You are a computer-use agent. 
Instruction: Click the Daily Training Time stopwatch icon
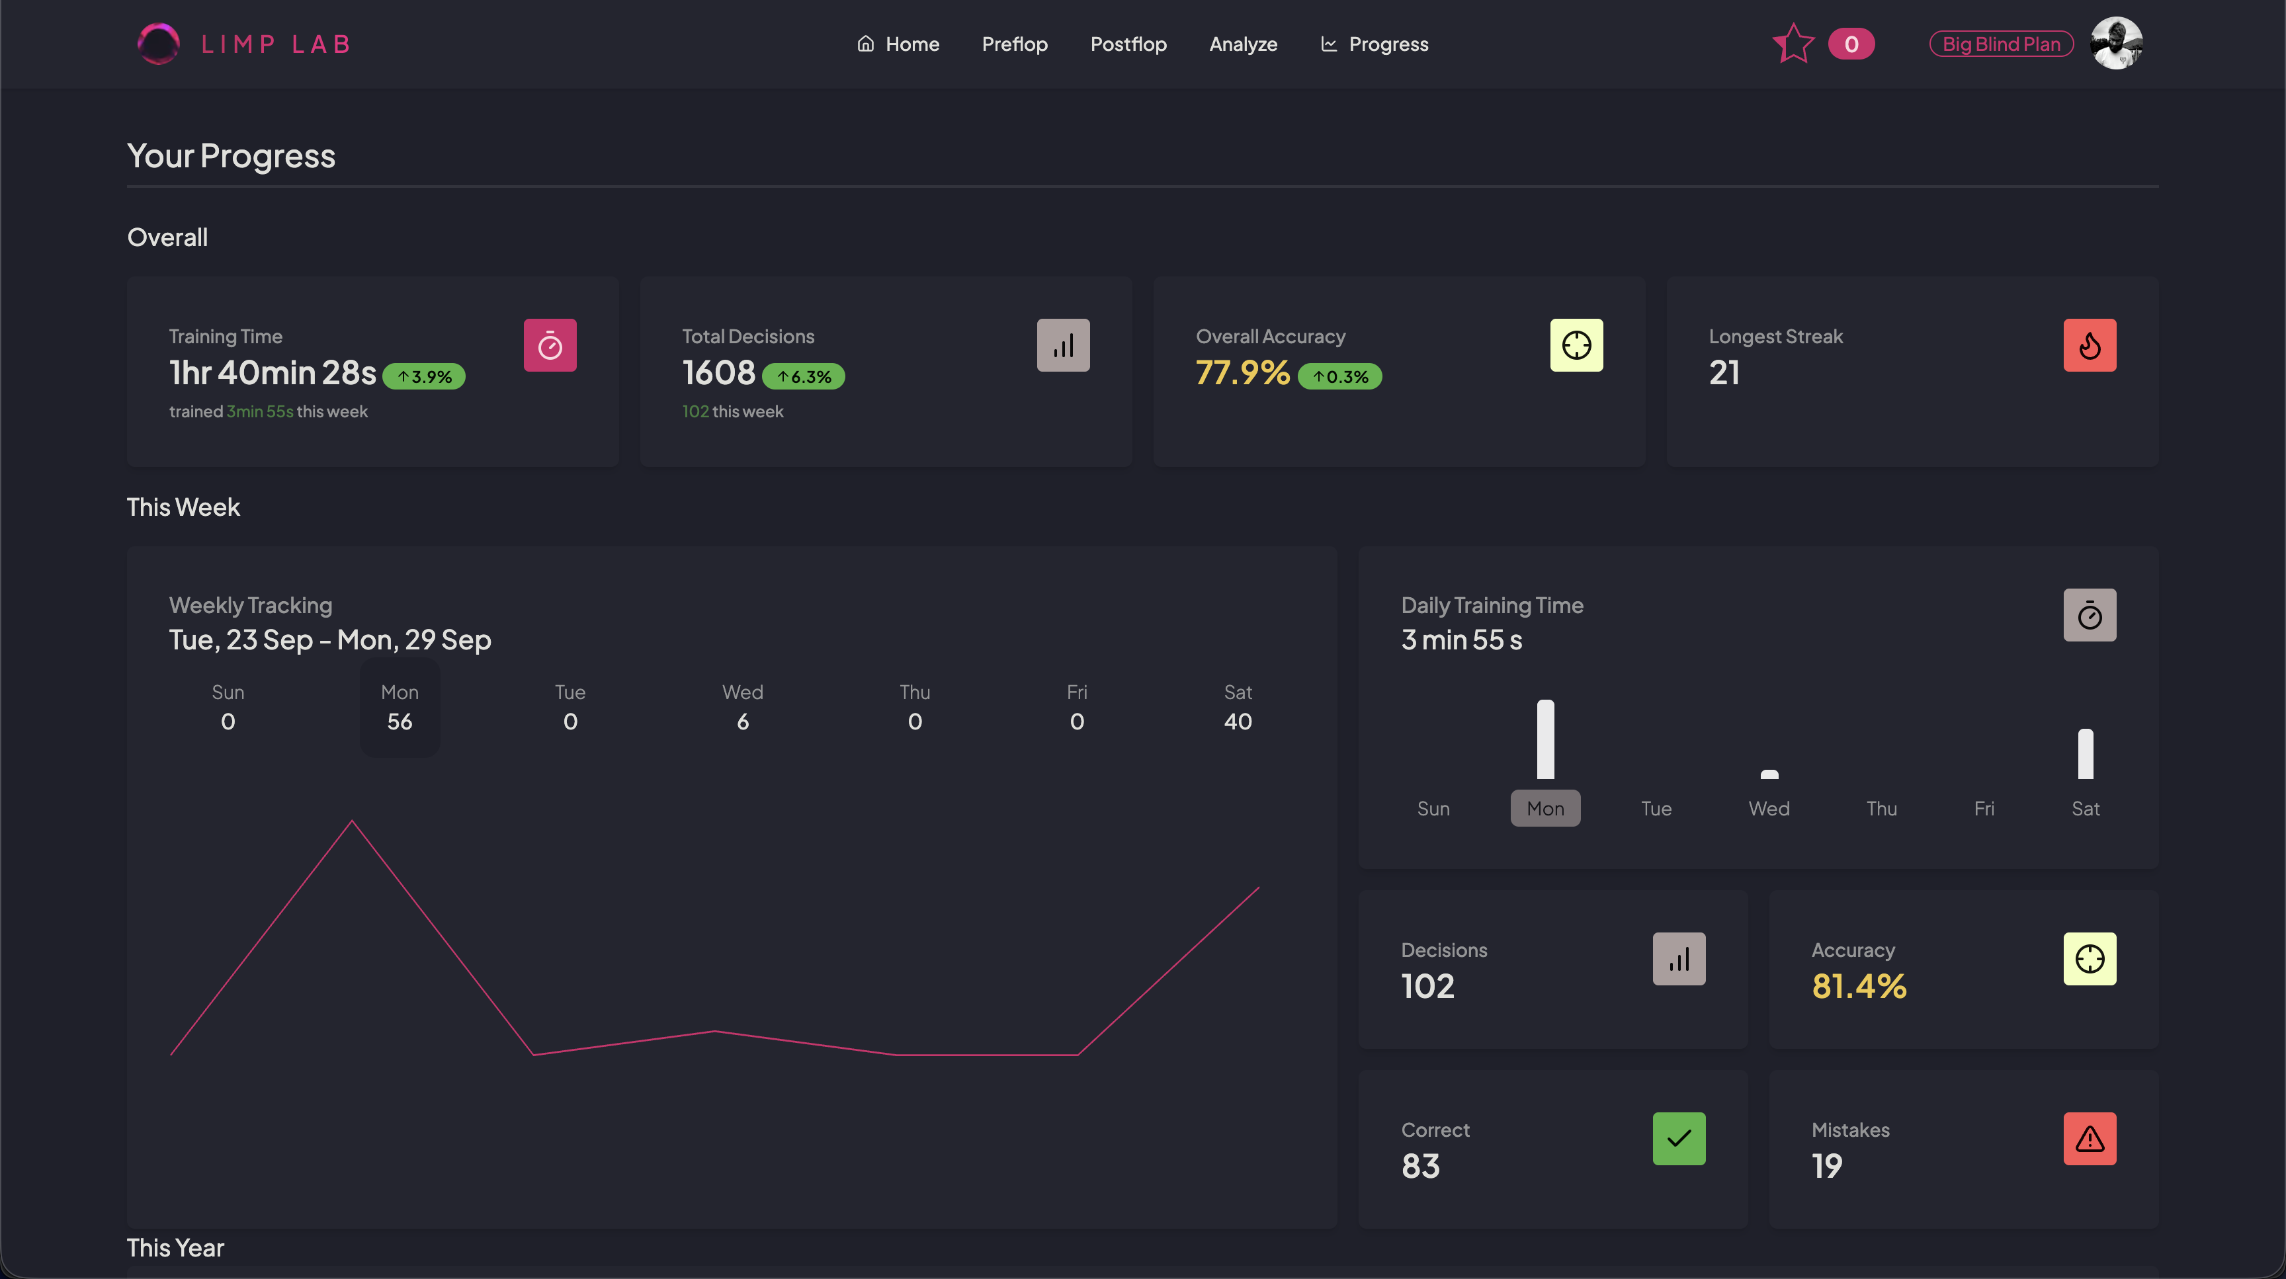(2089, 614)
